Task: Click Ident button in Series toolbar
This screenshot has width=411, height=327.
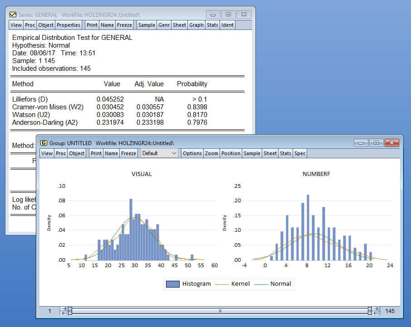Action: tap(227, 25)
